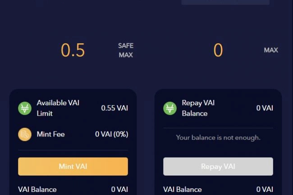Viewport: 293px width, 195px height.
Task: Focus the mint amount field showing 0.5
Action: pyautogui.click(x=73, y=50)
